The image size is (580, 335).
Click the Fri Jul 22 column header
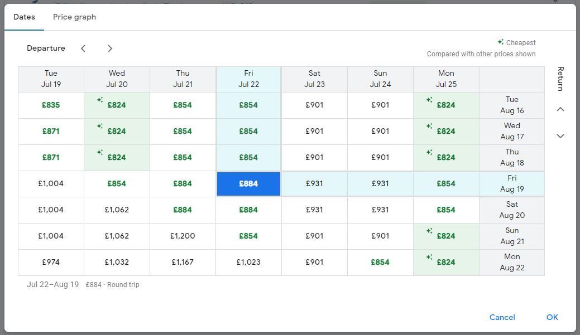[248, 79]
